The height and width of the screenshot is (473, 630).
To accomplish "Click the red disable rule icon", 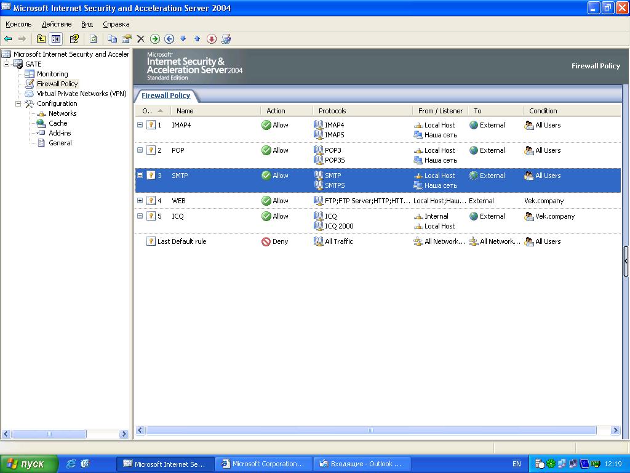I will [x=212, y=39].
